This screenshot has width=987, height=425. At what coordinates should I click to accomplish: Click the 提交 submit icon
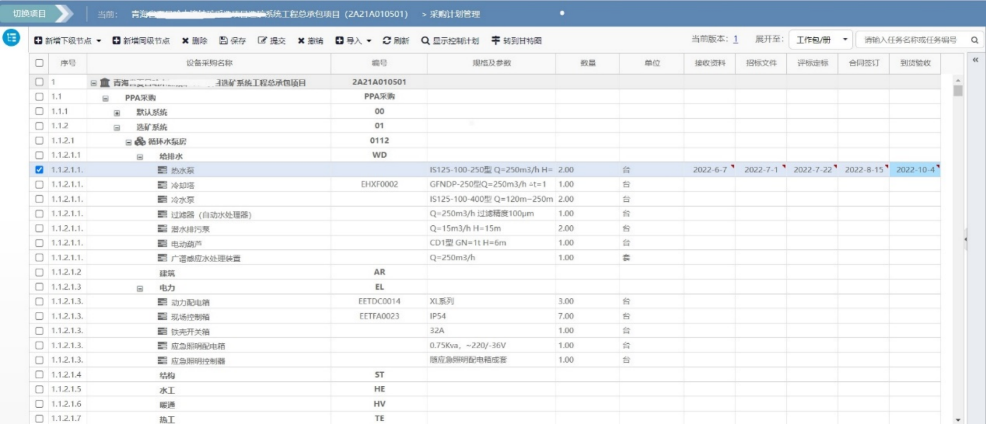pos(262,41)
